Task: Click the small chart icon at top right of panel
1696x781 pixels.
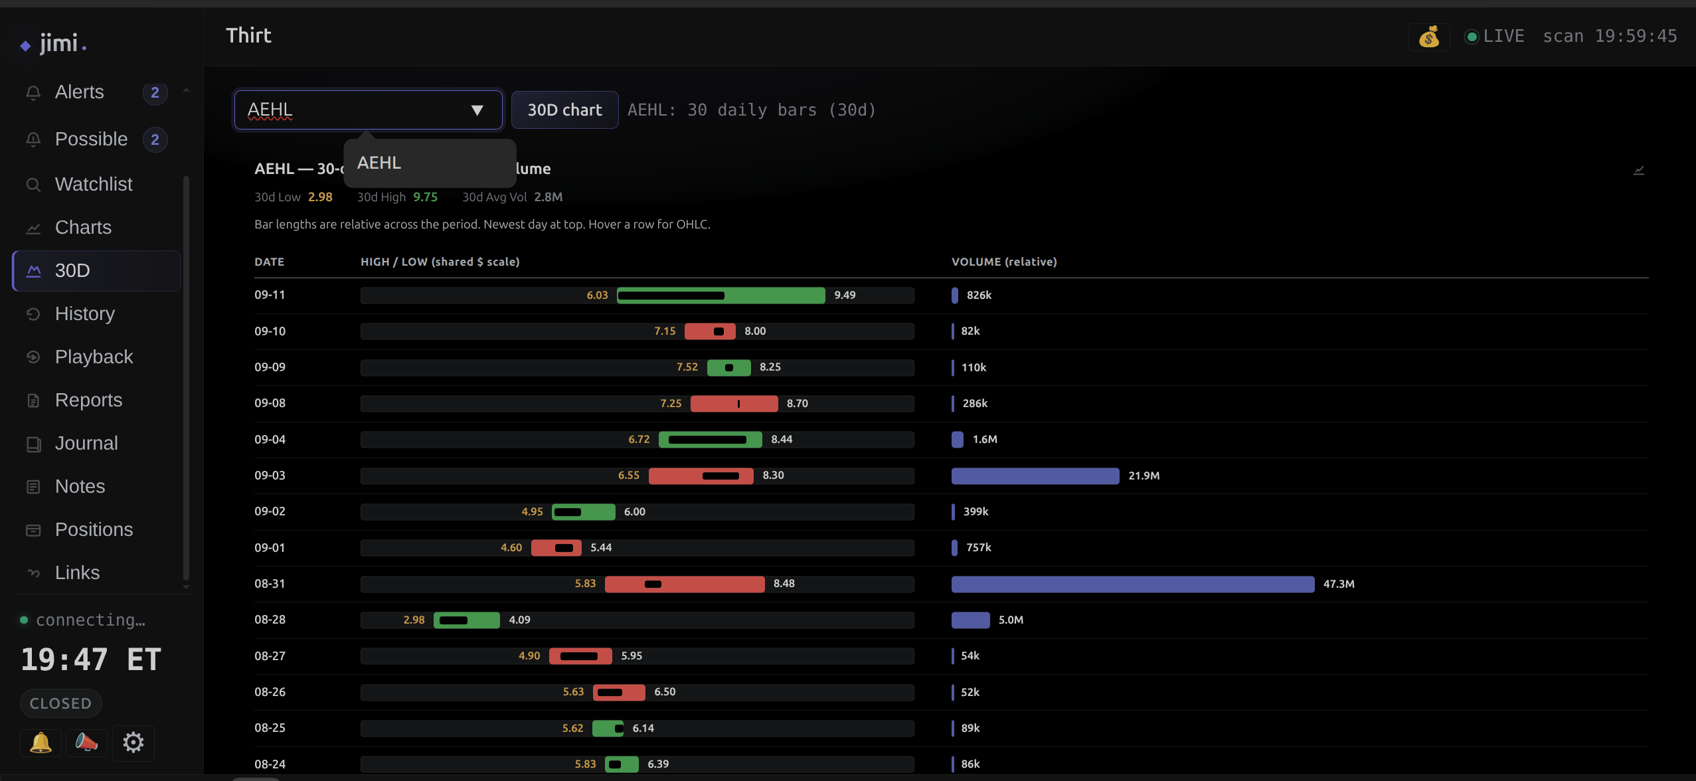Action: pyautogui.click(x=1639, y=170)
